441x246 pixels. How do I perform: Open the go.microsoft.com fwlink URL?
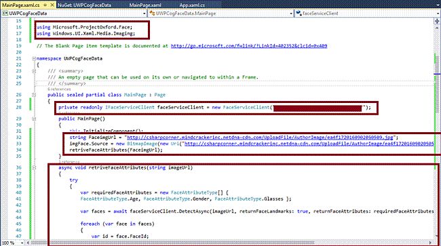tap(249, 46)
